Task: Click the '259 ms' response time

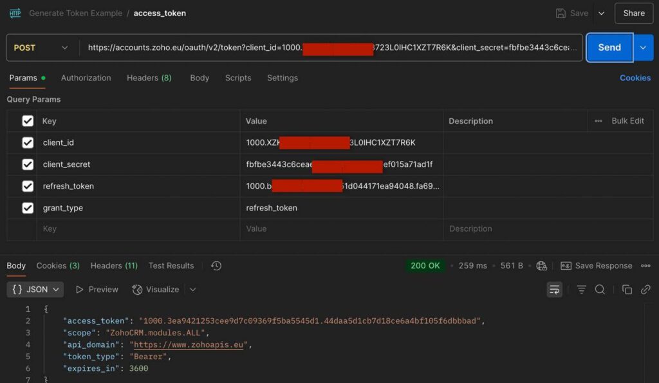Action: 473,266
